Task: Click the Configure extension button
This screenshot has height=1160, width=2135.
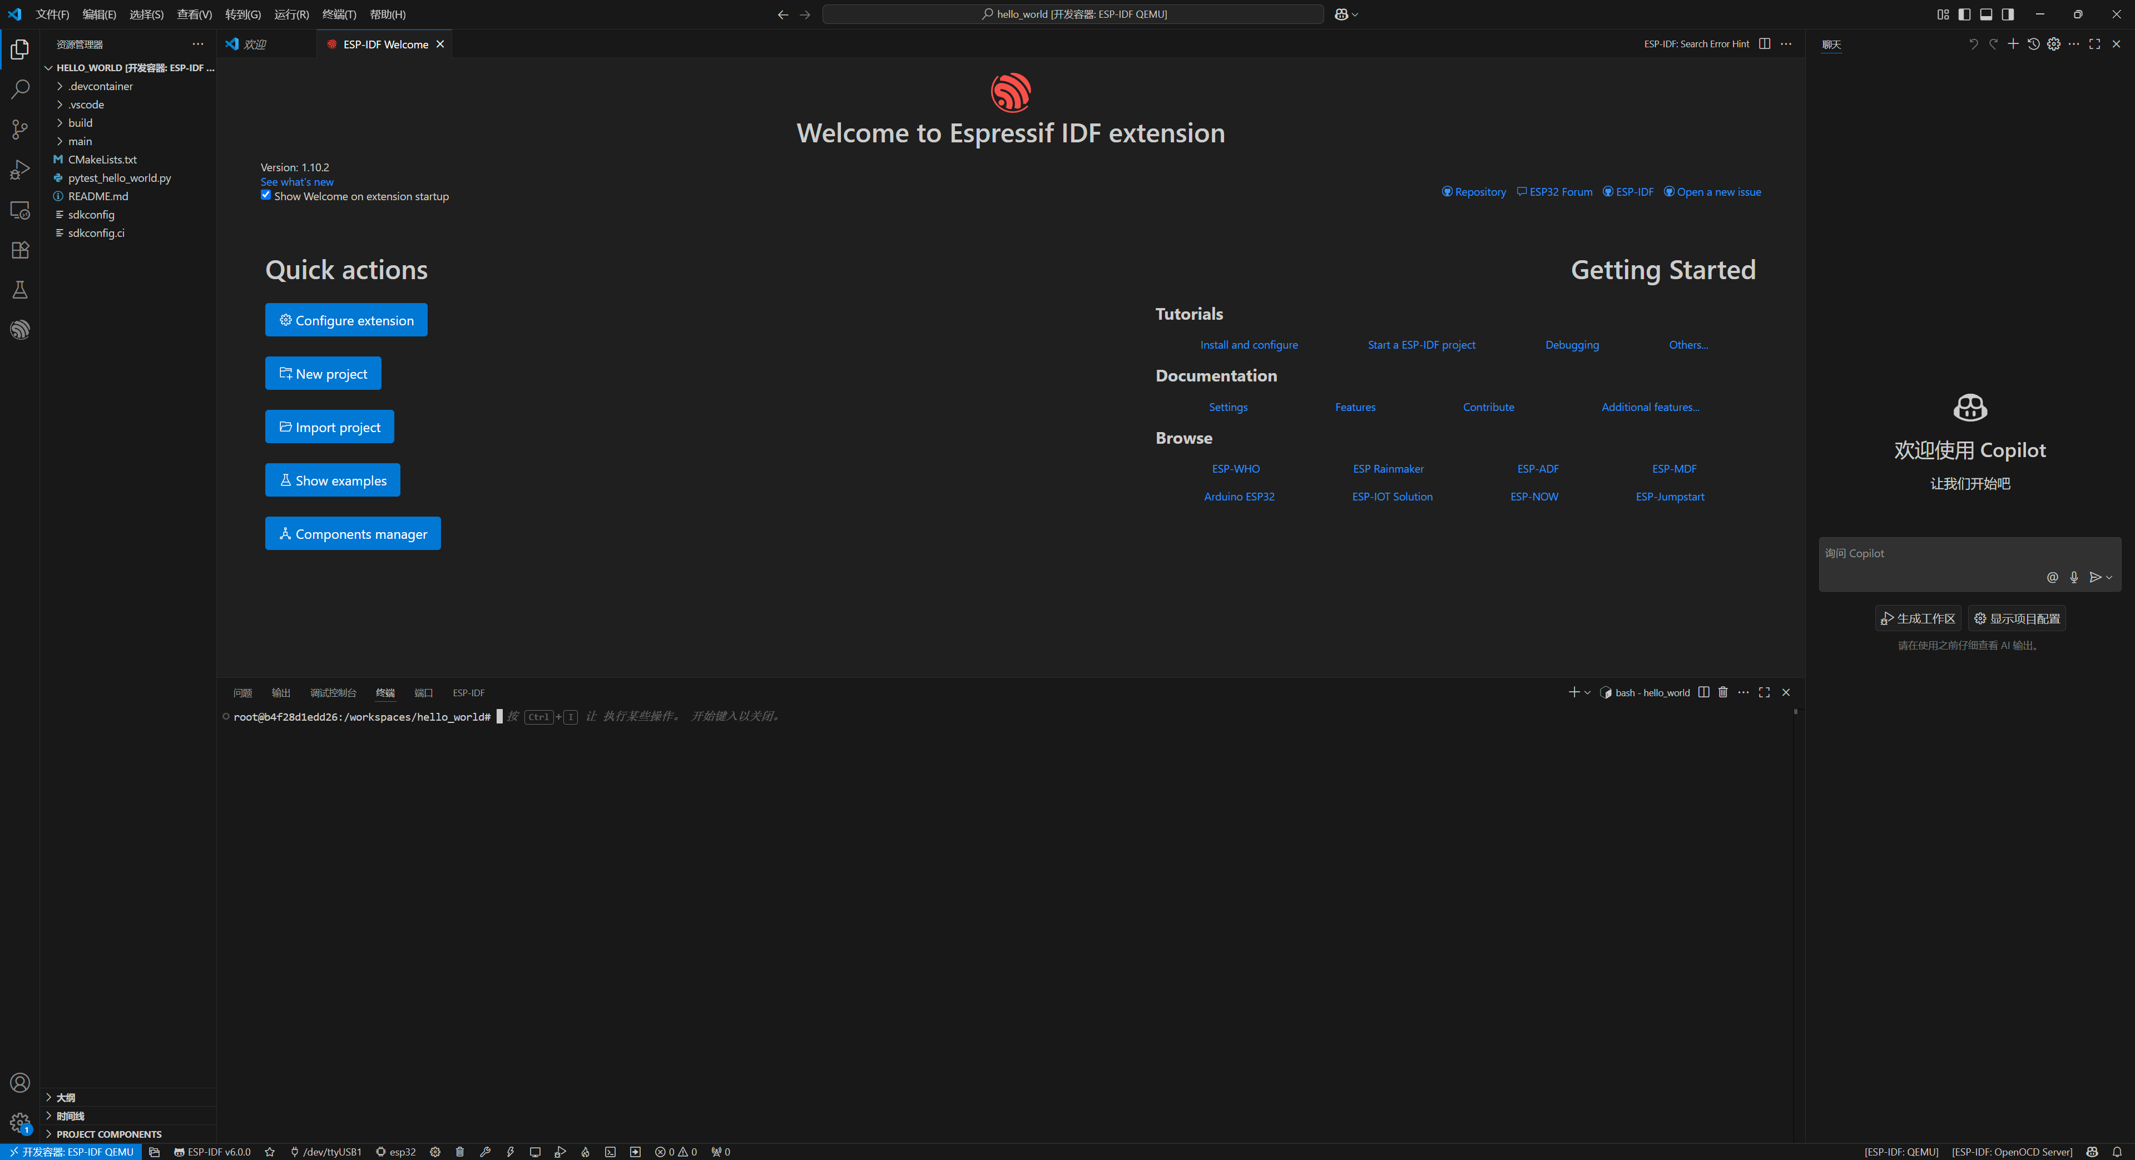Action: [x=345, y=320]
